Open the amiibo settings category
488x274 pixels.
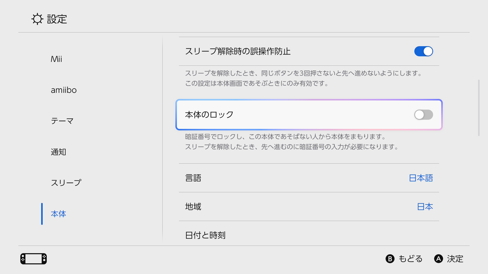click(x=64, y=90)
